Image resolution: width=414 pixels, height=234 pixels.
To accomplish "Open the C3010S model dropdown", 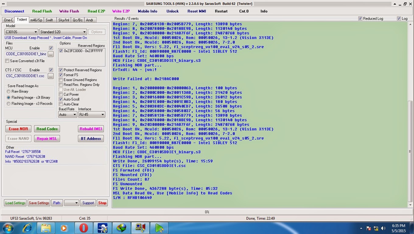I will point(21,32).
